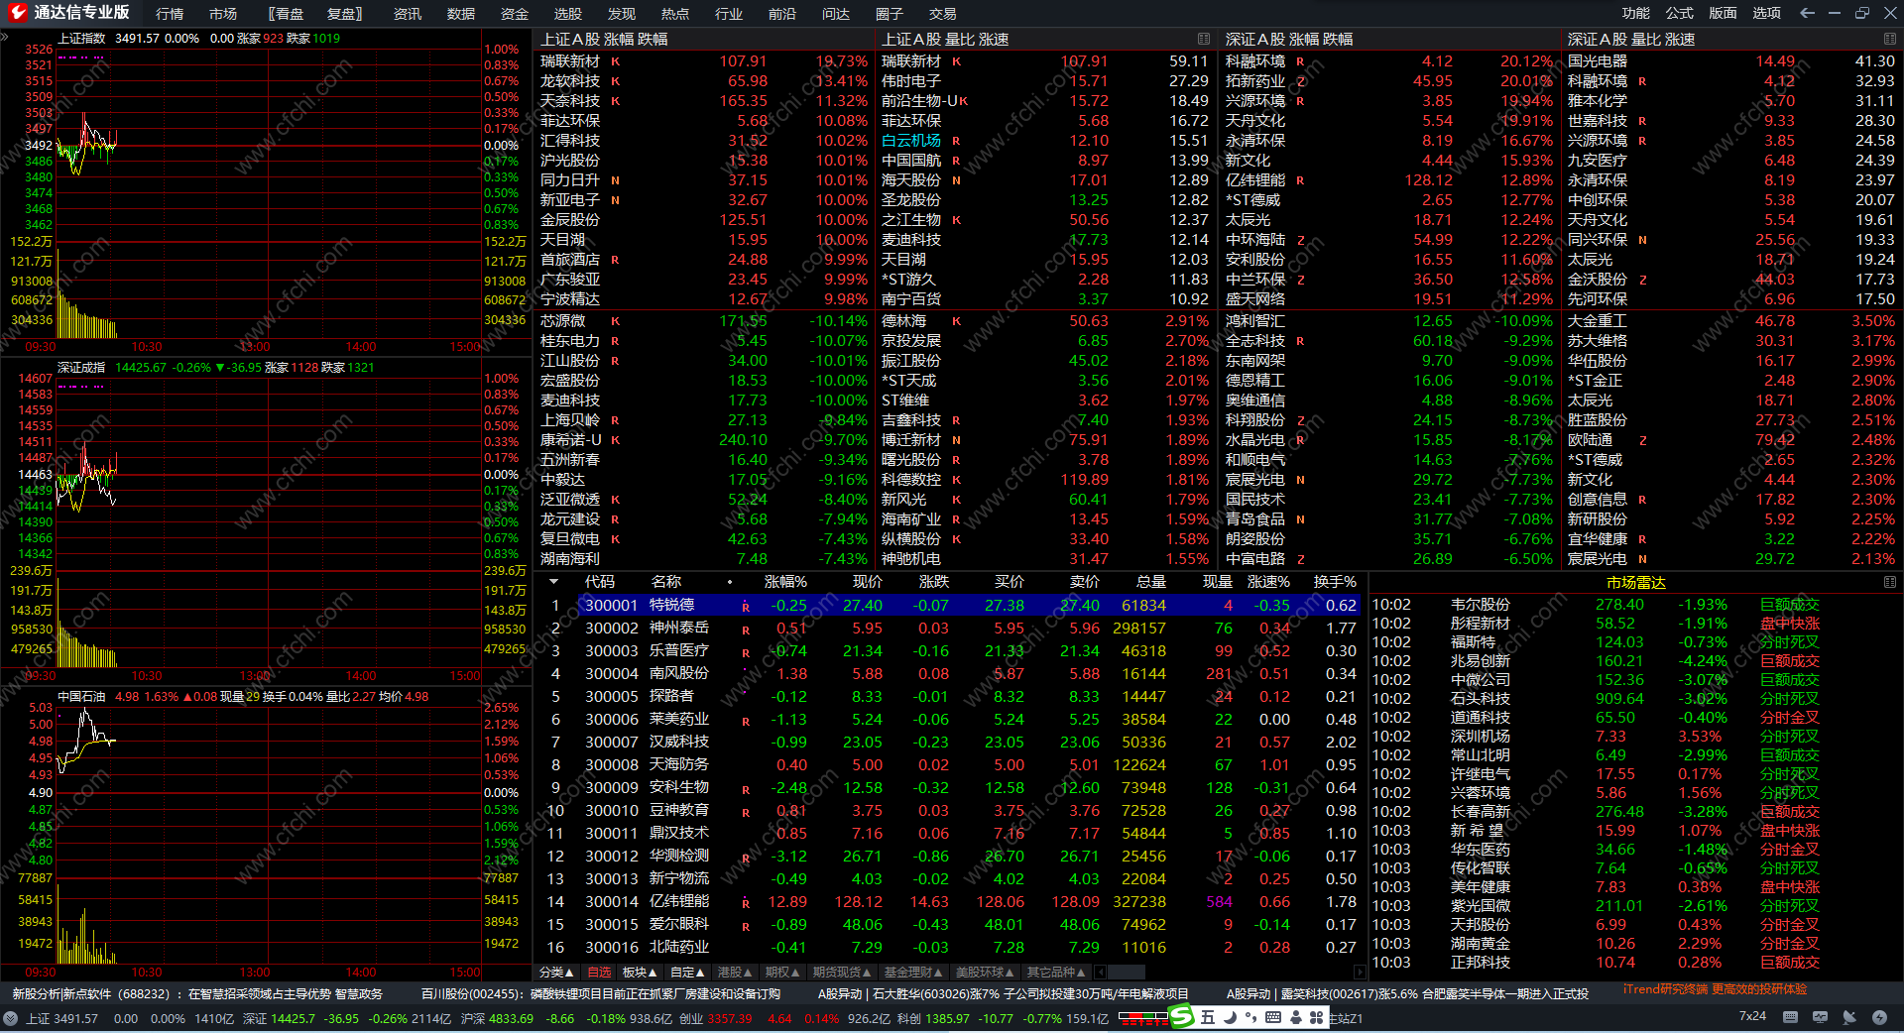Open the 交易 menu
The height and width of the screenshot is (1033, 1904).
[943, 14]
